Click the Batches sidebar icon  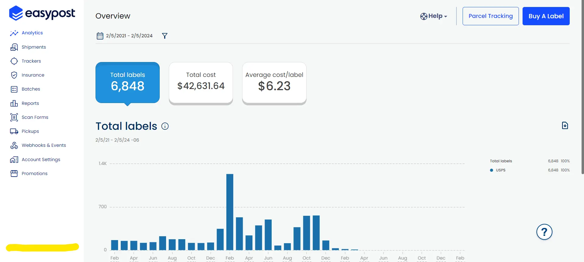[x=14, y=89]
